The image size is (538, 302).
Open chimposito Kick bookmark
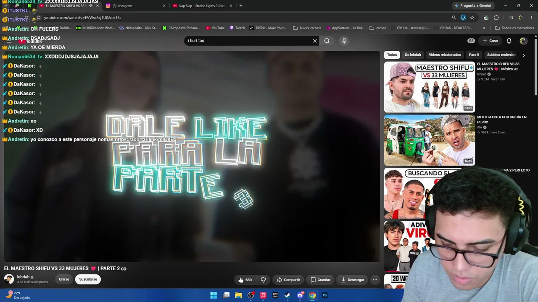click(x=138, y=28)
